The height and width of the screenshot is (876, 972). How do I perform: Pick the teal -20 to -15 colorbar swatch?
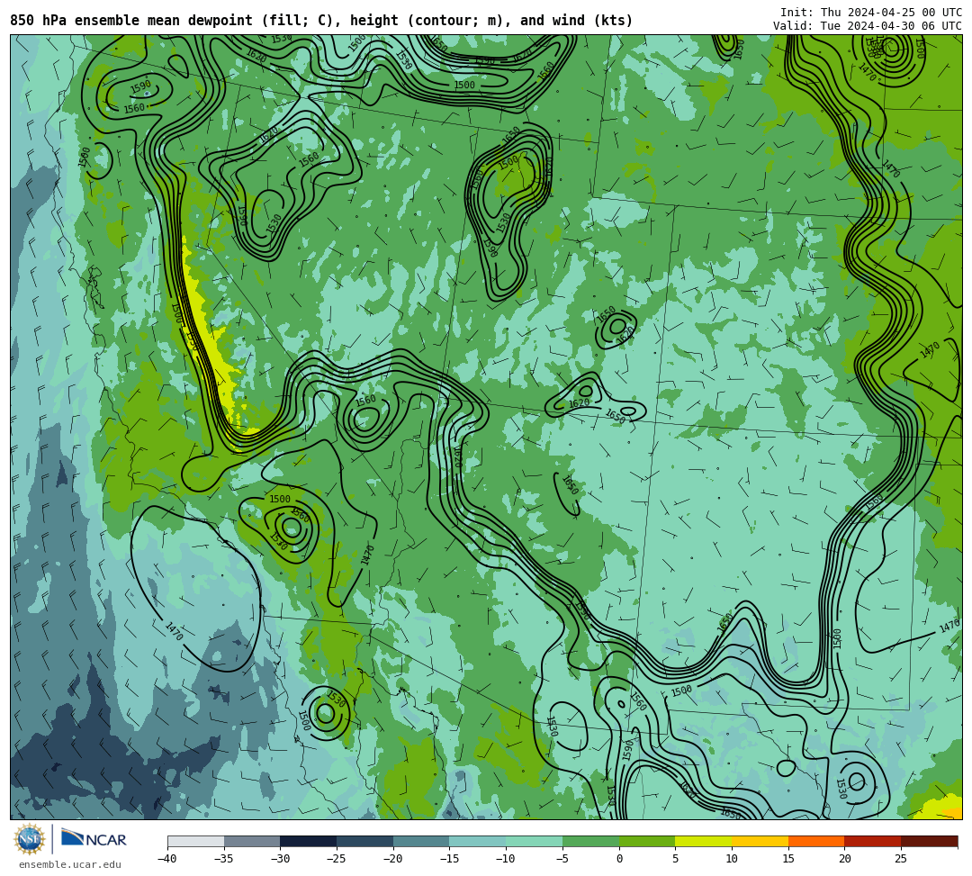[x=421, y=841]
